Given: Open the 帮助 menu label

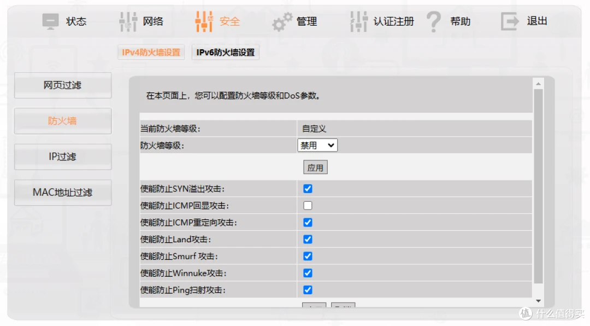Looking at the screenshot, I should click(x=460, y=21).
